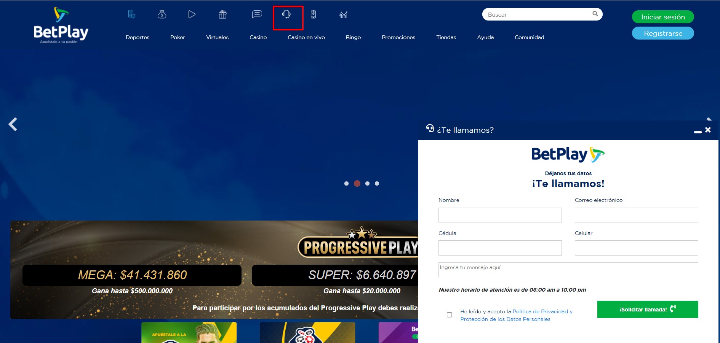
Task: Click the BetPlay logo in header
Action: point(61,25)
